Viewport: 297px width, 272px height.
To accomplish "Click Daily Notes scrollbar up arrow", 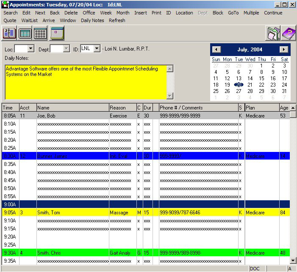I will tap(170, 69).
